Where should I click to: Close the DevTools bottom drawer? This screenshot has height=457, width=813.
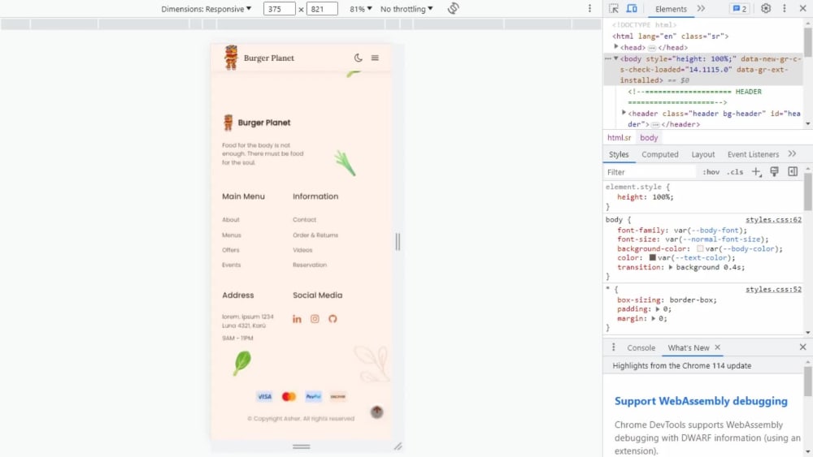(802, 347)
